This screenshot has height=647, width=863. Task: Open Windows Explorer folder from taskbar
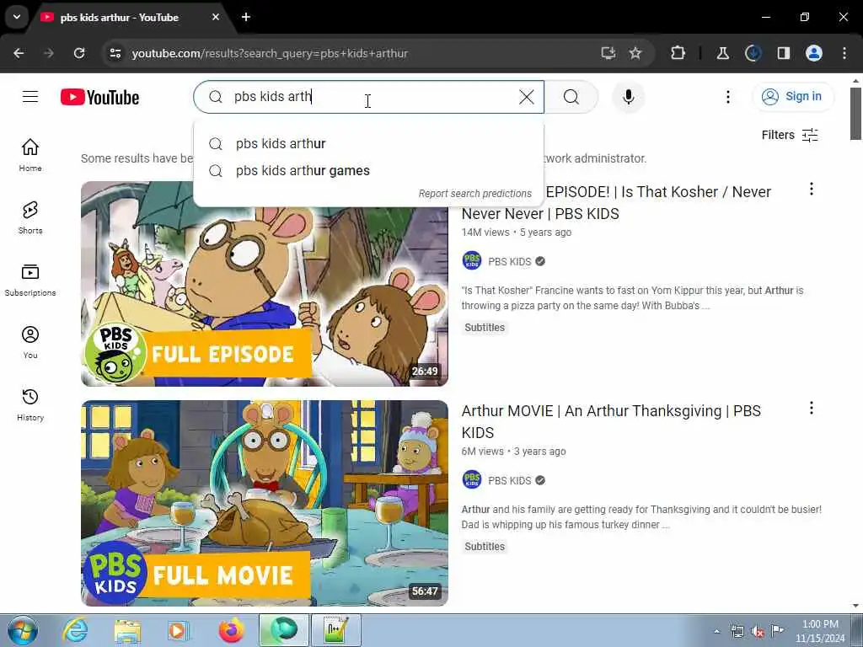click(128, 630)
